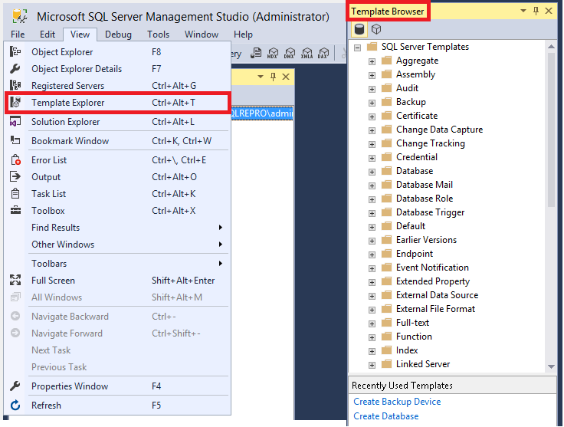Switch to Analysis Services templates cube icon

[x=376, y=29]
